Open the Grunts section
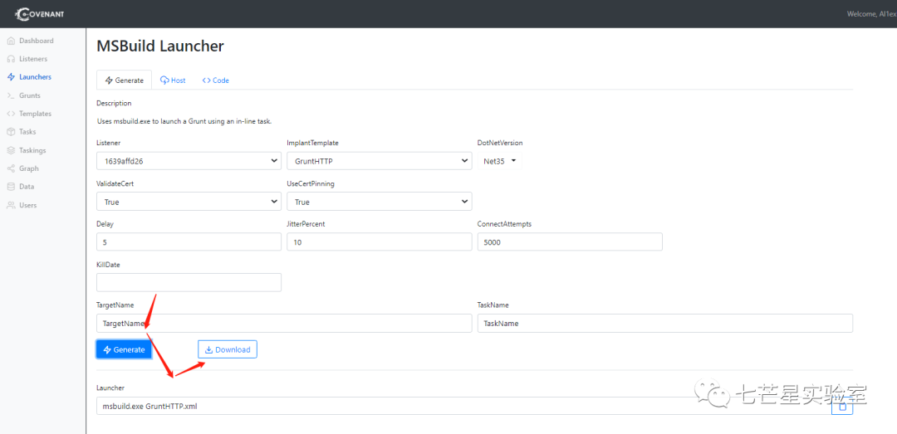The image size is (897, 434). pyautogui.click(x=30, y=95)
